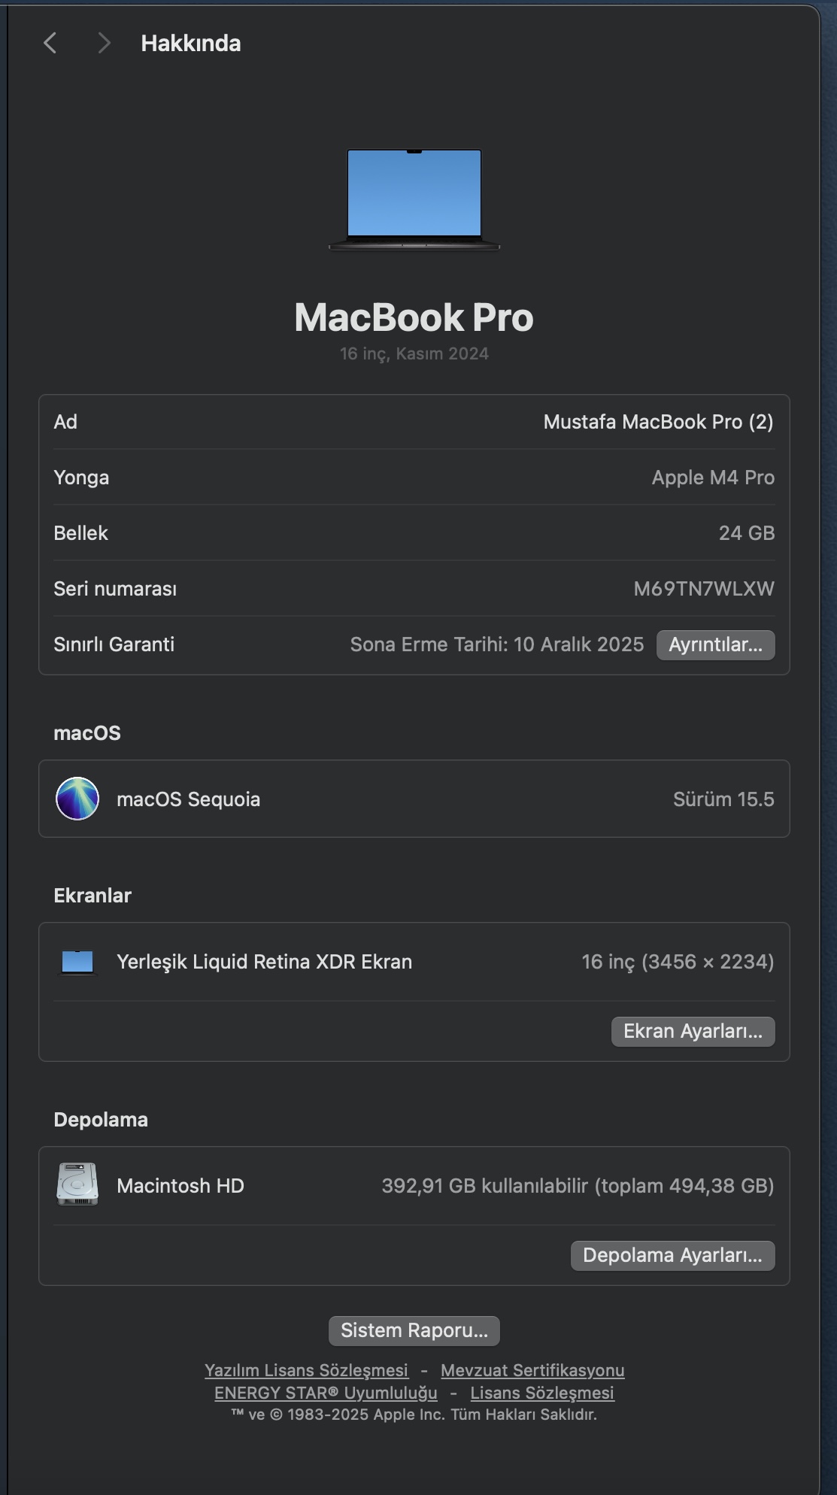Image resolution: width=837 pixels, height=1495 pixels.
Task: Click the Ad row label
Action: tap(65, 422)
